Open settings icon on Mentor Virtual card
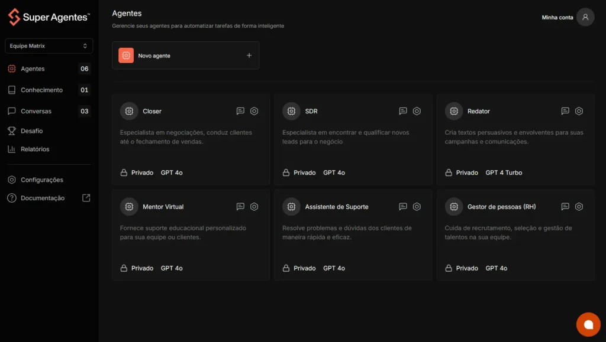 coord(254,207)
